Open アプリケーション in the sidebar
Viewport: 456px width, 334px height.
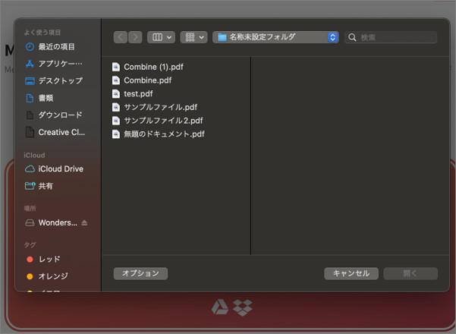click(54, 64)
